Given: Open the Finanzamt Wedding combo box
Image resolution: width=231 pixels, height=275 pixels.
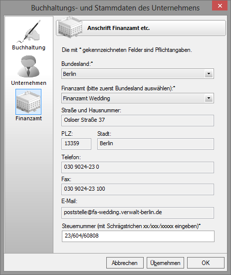Looking at the screenshot, I should [138, 98].
